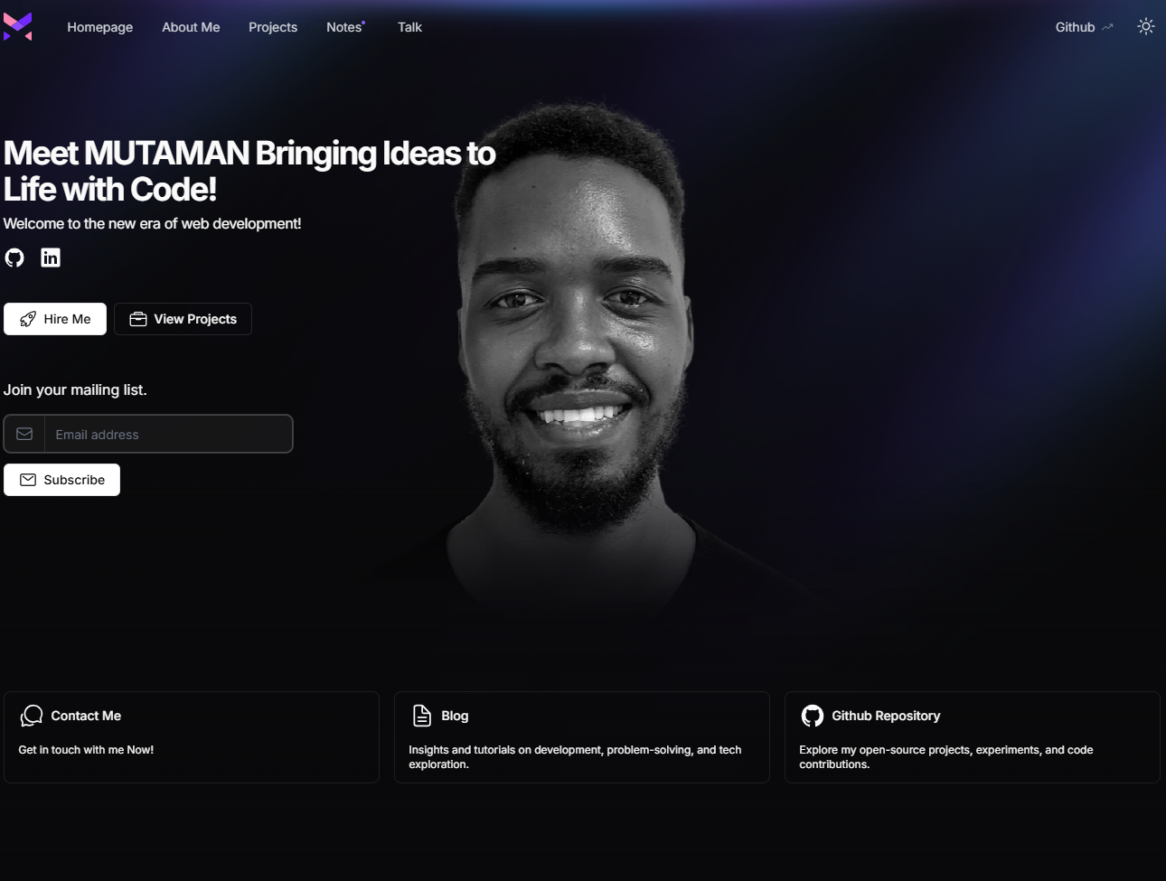Go to the Homepage nav item
Image resolution: width=1166 pixels, height=881 pixels.
[100, 27]
